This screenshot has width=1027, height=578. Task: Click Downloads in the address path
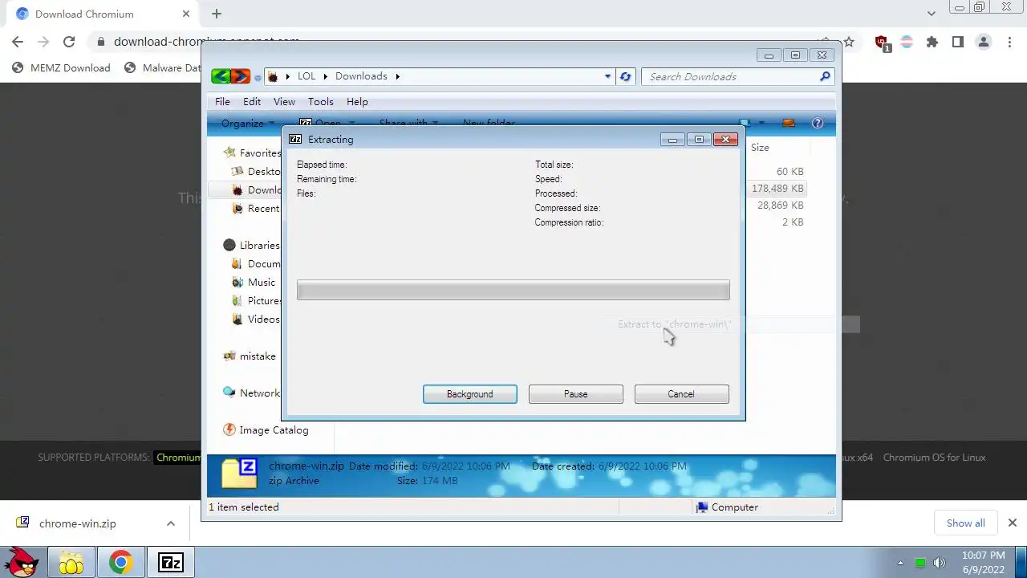pyautogui.click(x=361, y=76)
